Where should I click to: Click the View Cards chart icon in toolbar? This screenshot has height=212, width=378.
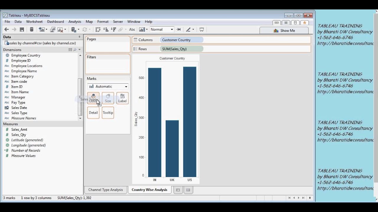click(x=142, y=29)
